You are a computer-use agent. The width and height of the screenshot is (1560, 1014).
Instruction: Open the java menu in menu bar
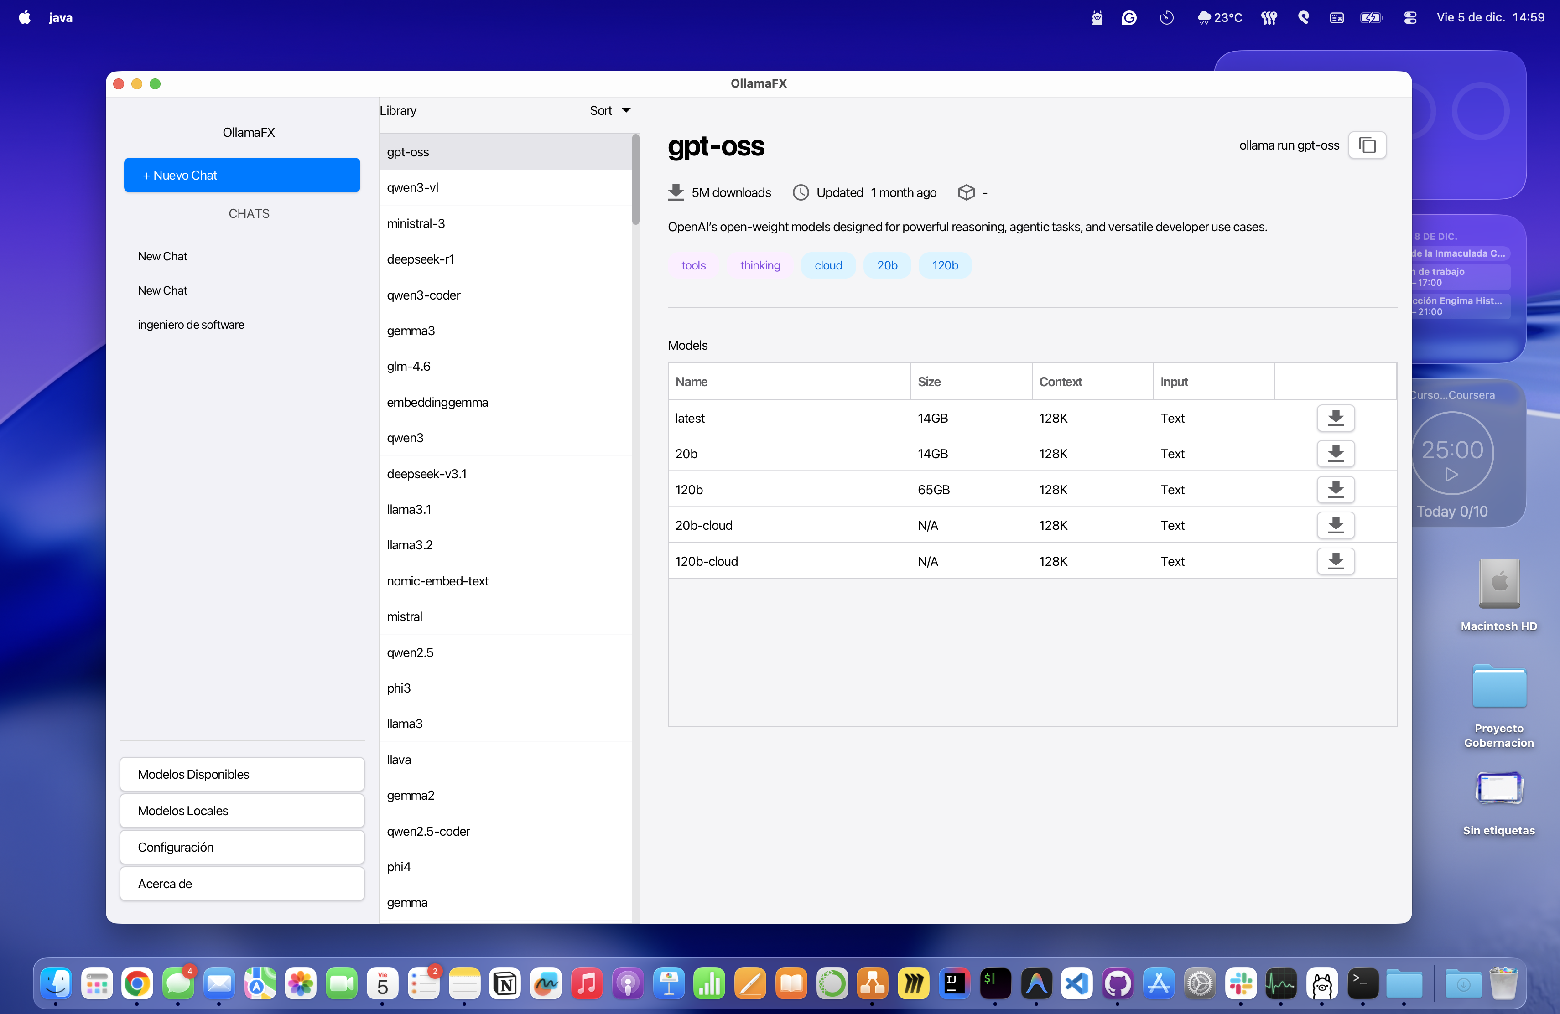(60, 18)
